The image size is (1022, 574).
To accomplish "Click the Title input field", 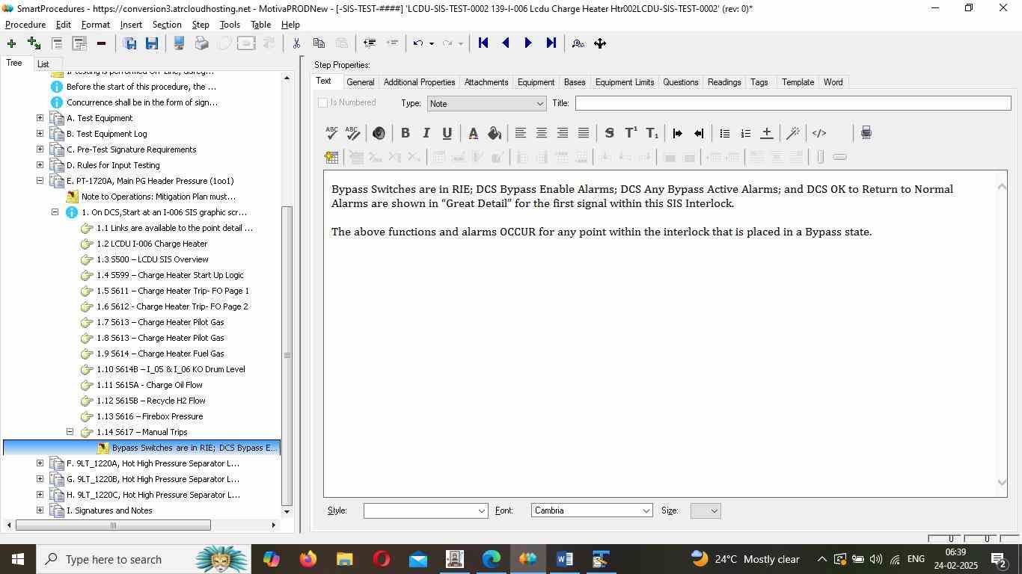I will point(793,103).
